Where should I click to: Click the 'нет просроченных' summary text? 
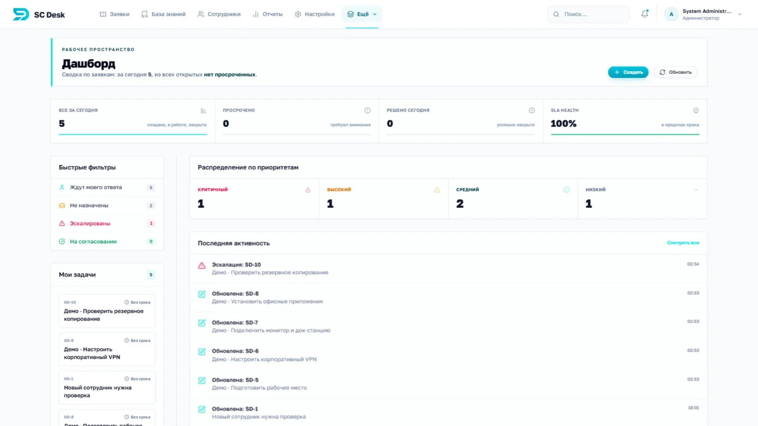[x=229, y=75]
